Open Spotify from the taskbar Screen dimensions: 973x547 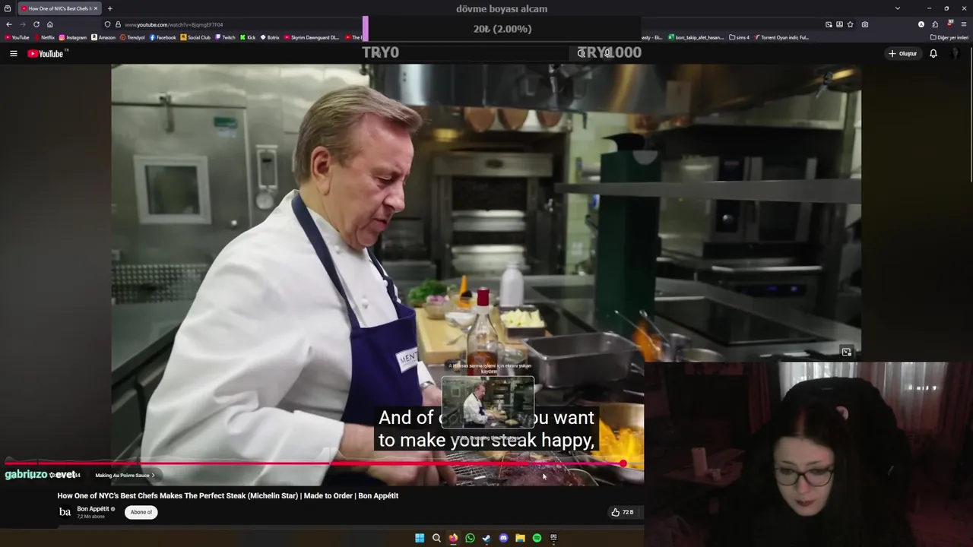[537, 538]
